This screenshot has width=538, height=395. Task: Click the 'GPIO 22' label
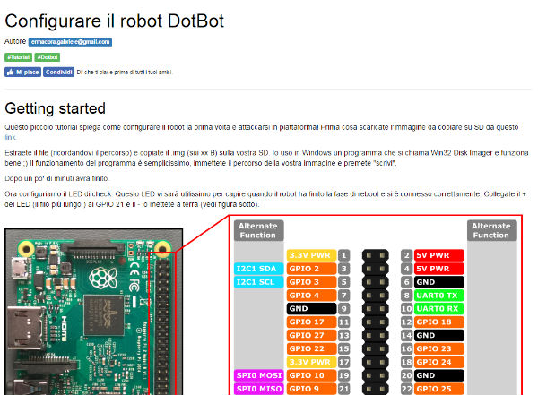[x=311, y=348]
